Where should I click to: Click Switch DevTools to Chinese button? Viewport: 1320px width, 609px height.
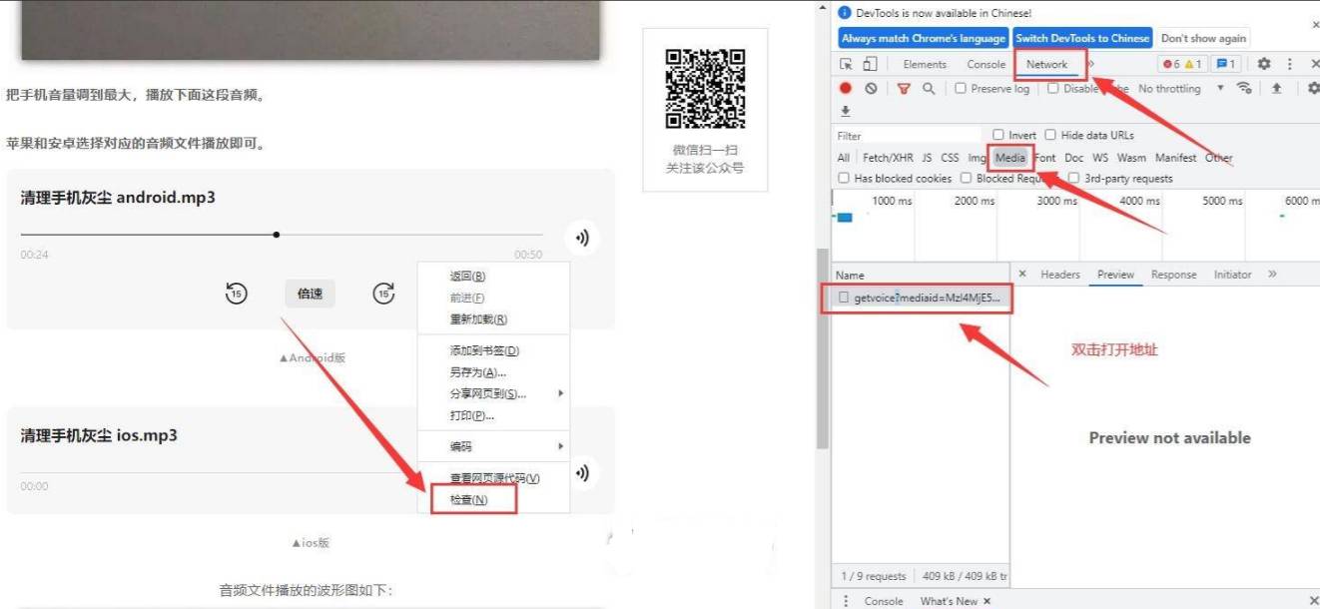click(1080, 38)
